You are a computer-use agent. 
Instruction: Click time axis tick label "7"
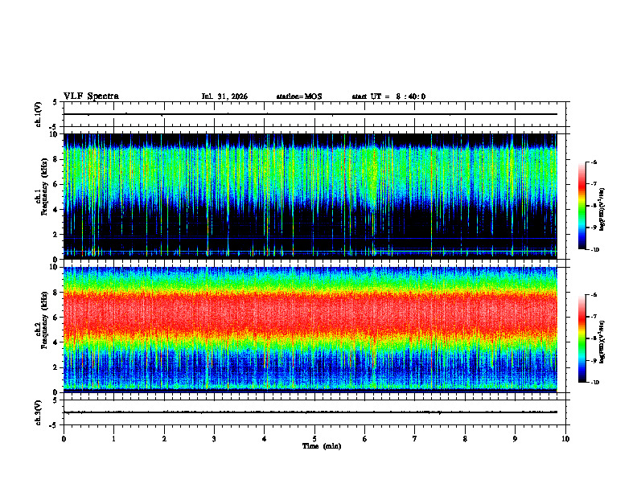click(415, 439)
